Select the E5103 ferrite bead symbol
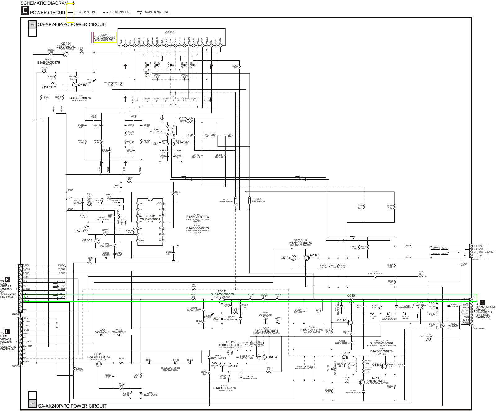 pyautogui.click(x=428, y=339)
